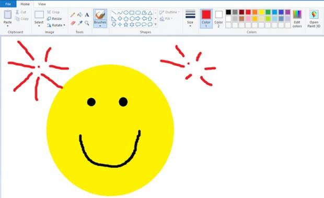The image size is (324, 198).
Task: Choose the Oval shape
Action: pos(126,13)
